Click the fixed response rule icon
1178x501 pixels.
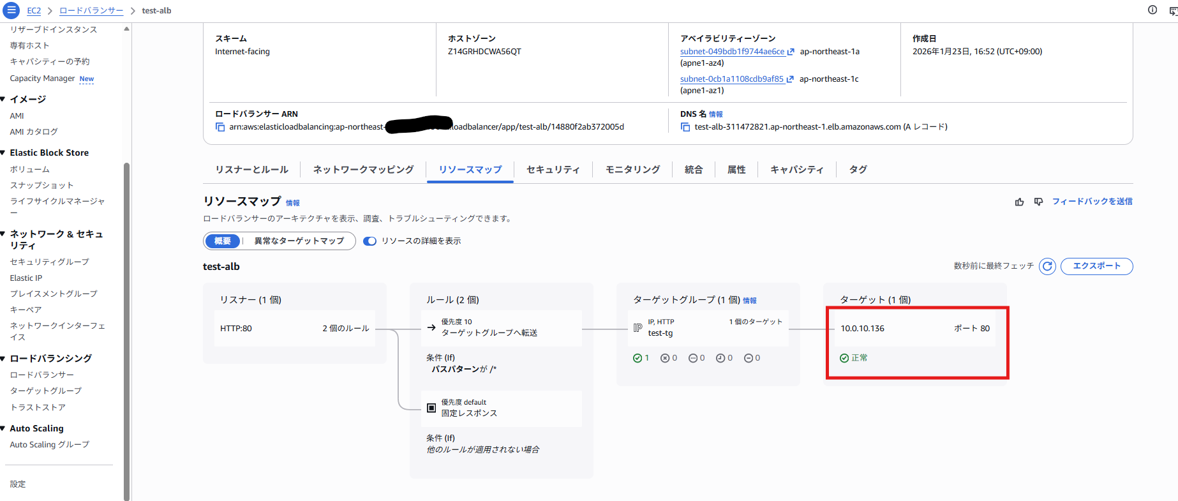431,408
